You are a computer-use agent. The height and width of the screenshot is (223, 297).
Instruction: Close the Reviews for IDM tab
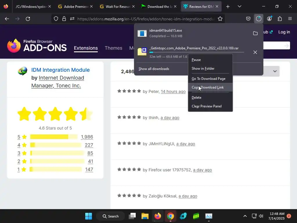(x=217, y=7)
